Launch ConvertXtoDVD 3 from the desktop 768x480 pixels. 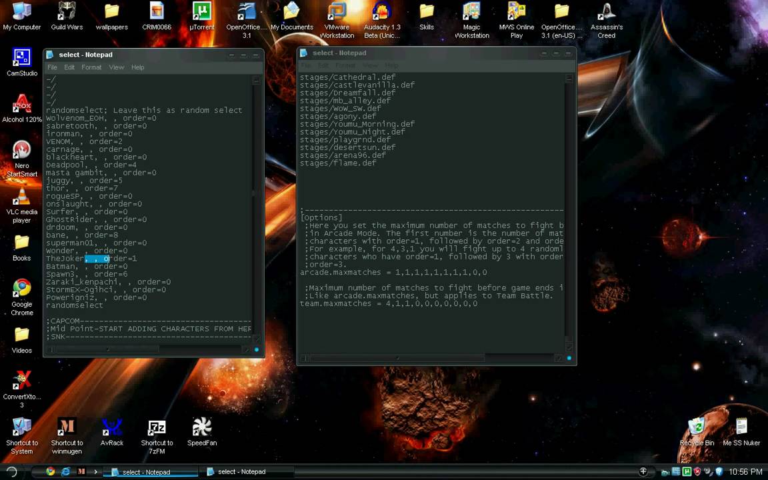click(21, 389)
